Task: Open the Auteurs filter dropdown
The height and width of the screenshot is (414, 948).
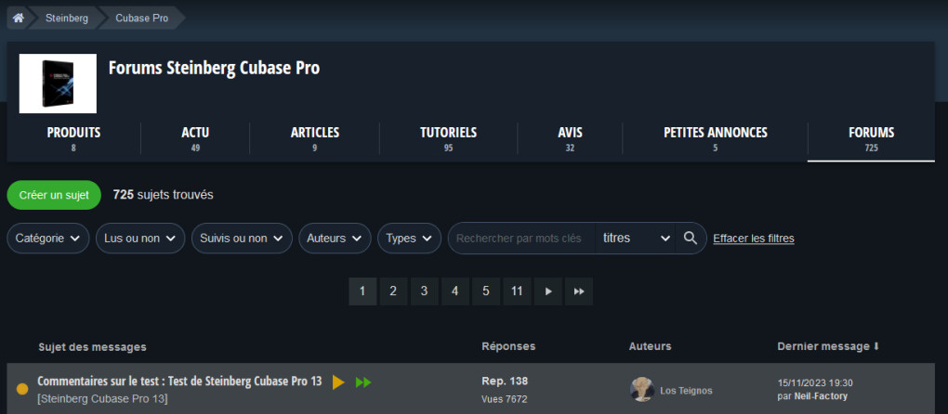Action: point(335,239)
